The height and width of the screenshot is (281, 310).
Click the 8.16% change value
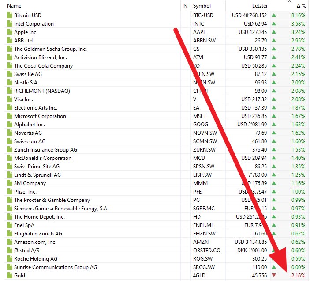tap(298, 15)
